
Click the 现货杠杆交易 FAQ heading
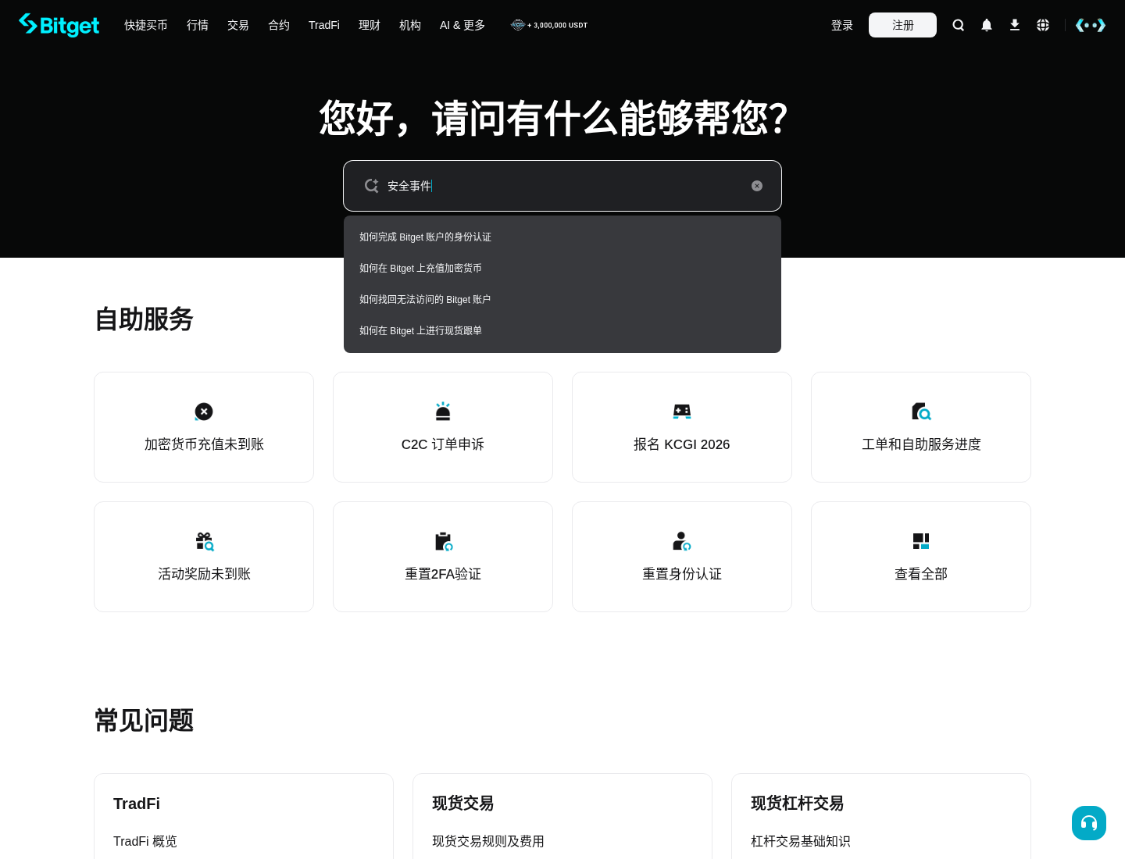pos(798,804)
